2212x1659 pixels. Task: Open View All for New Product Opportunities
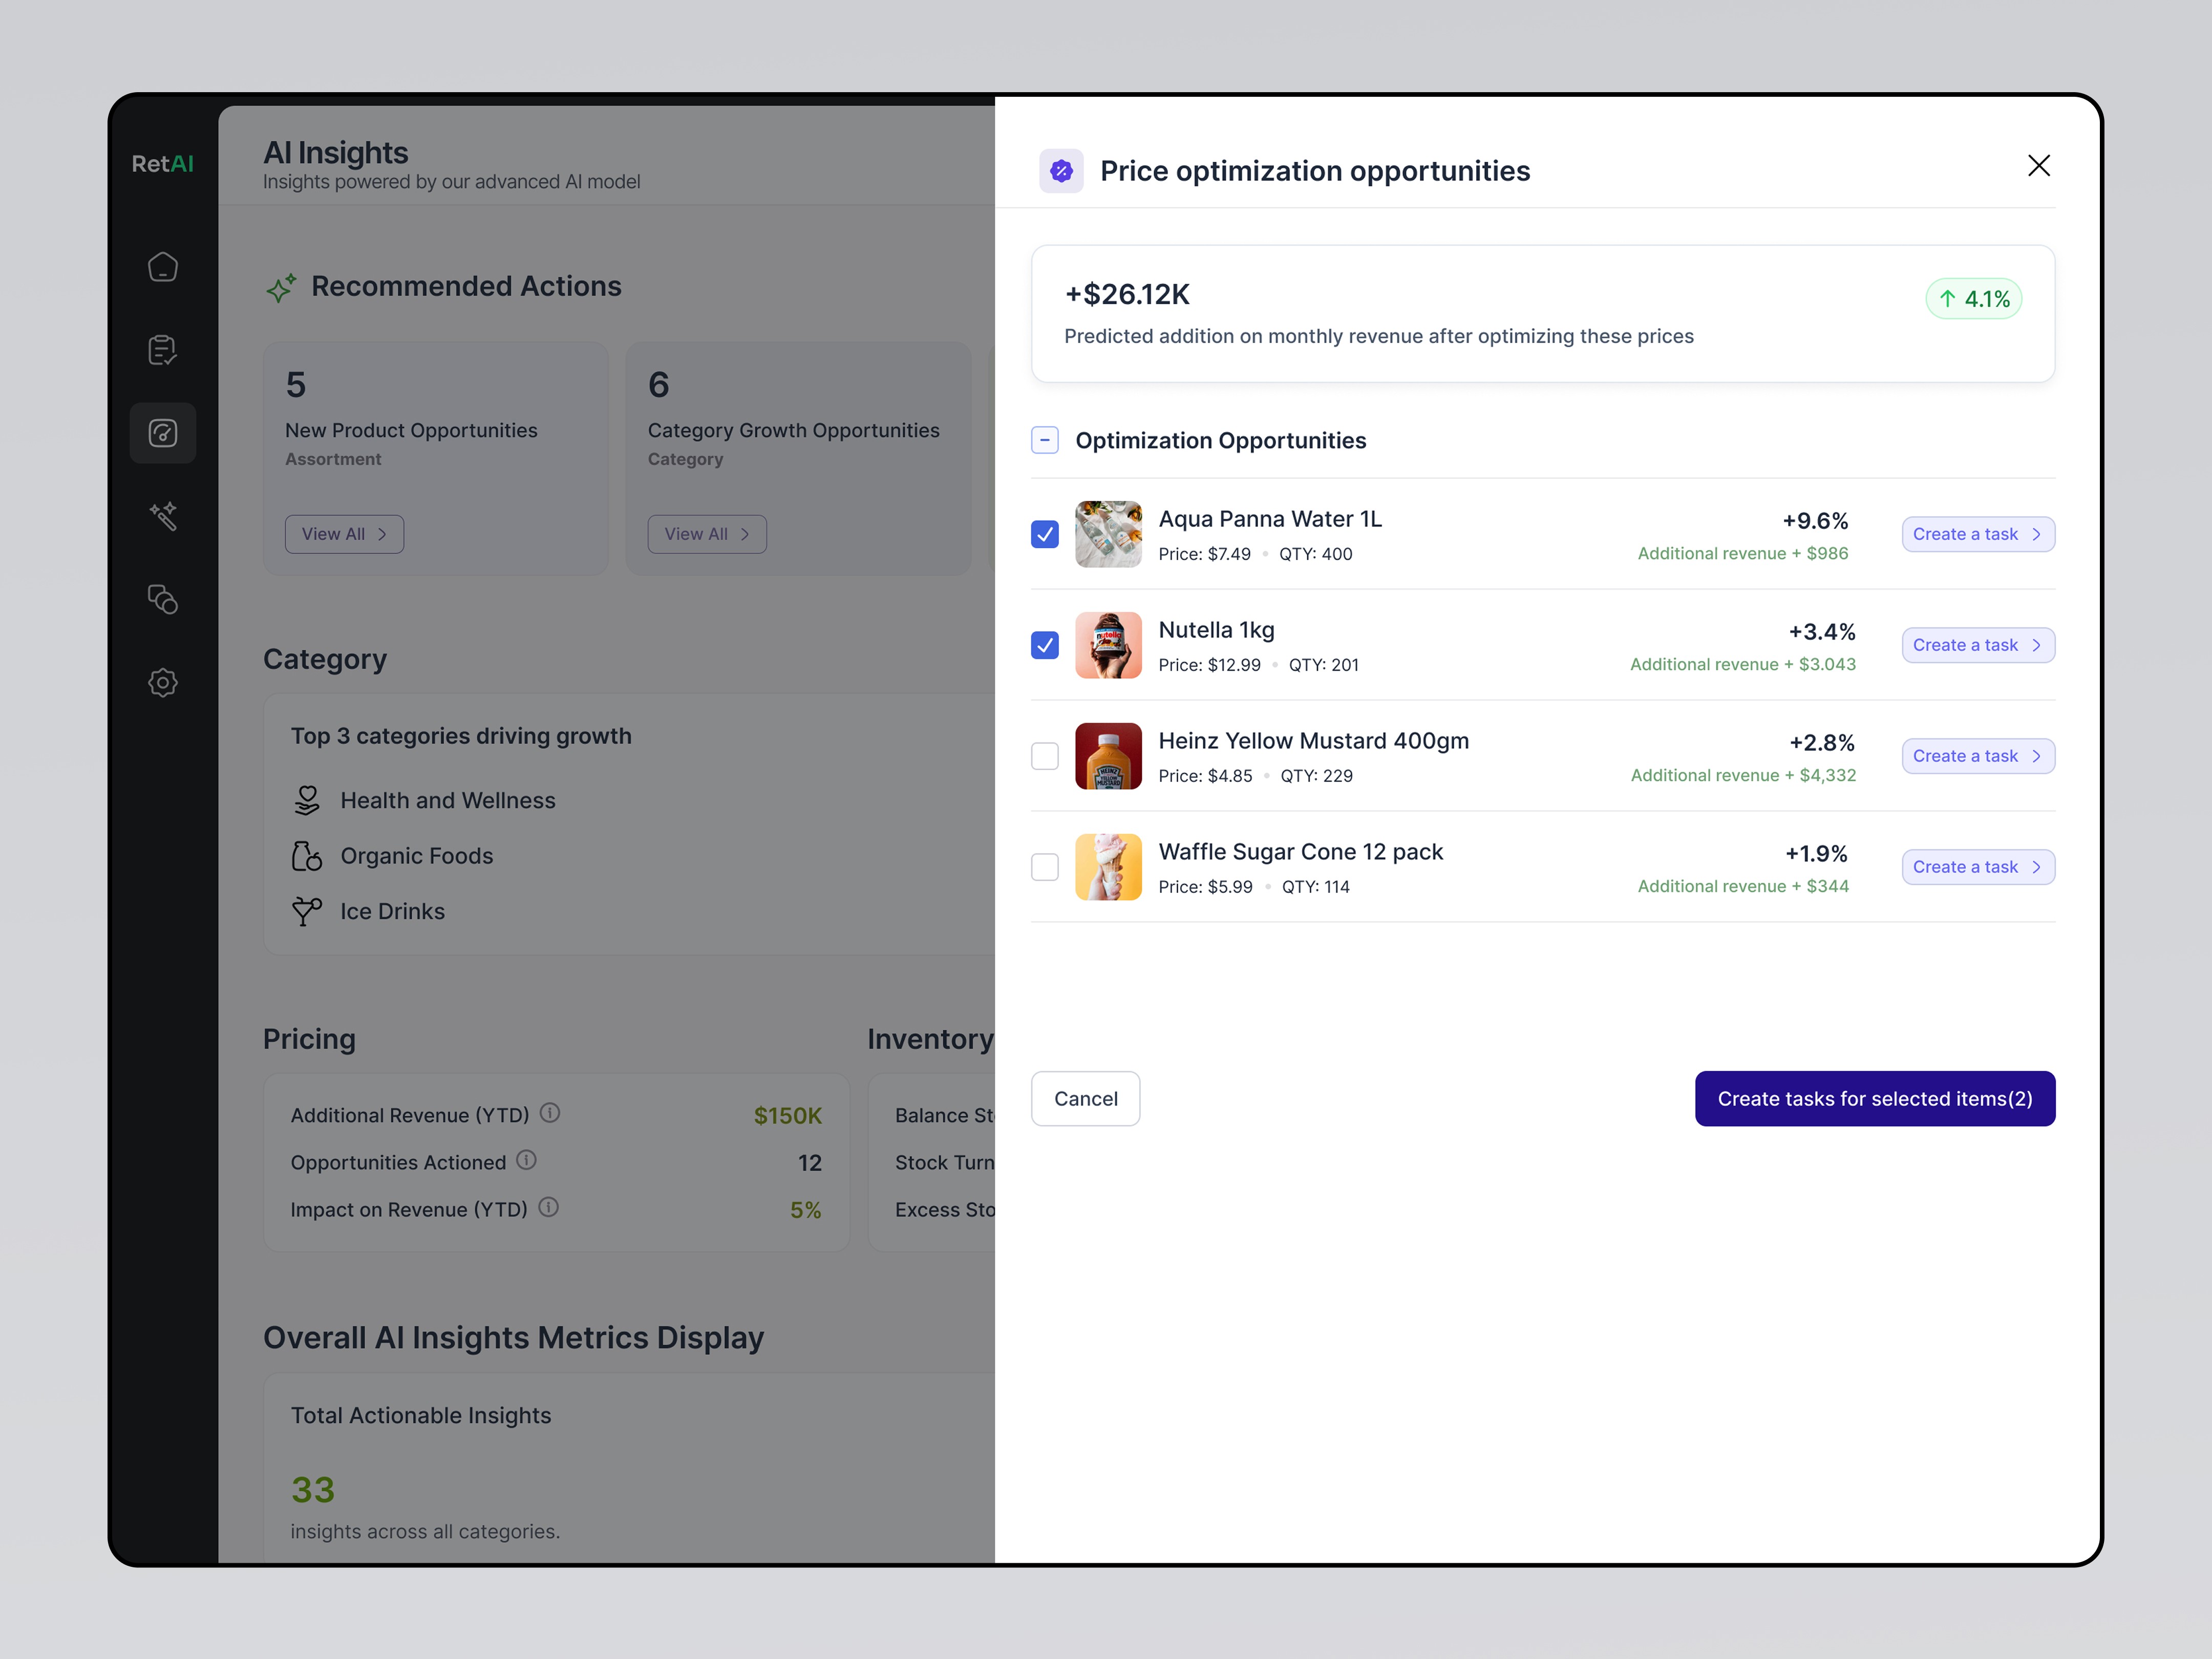344,534
